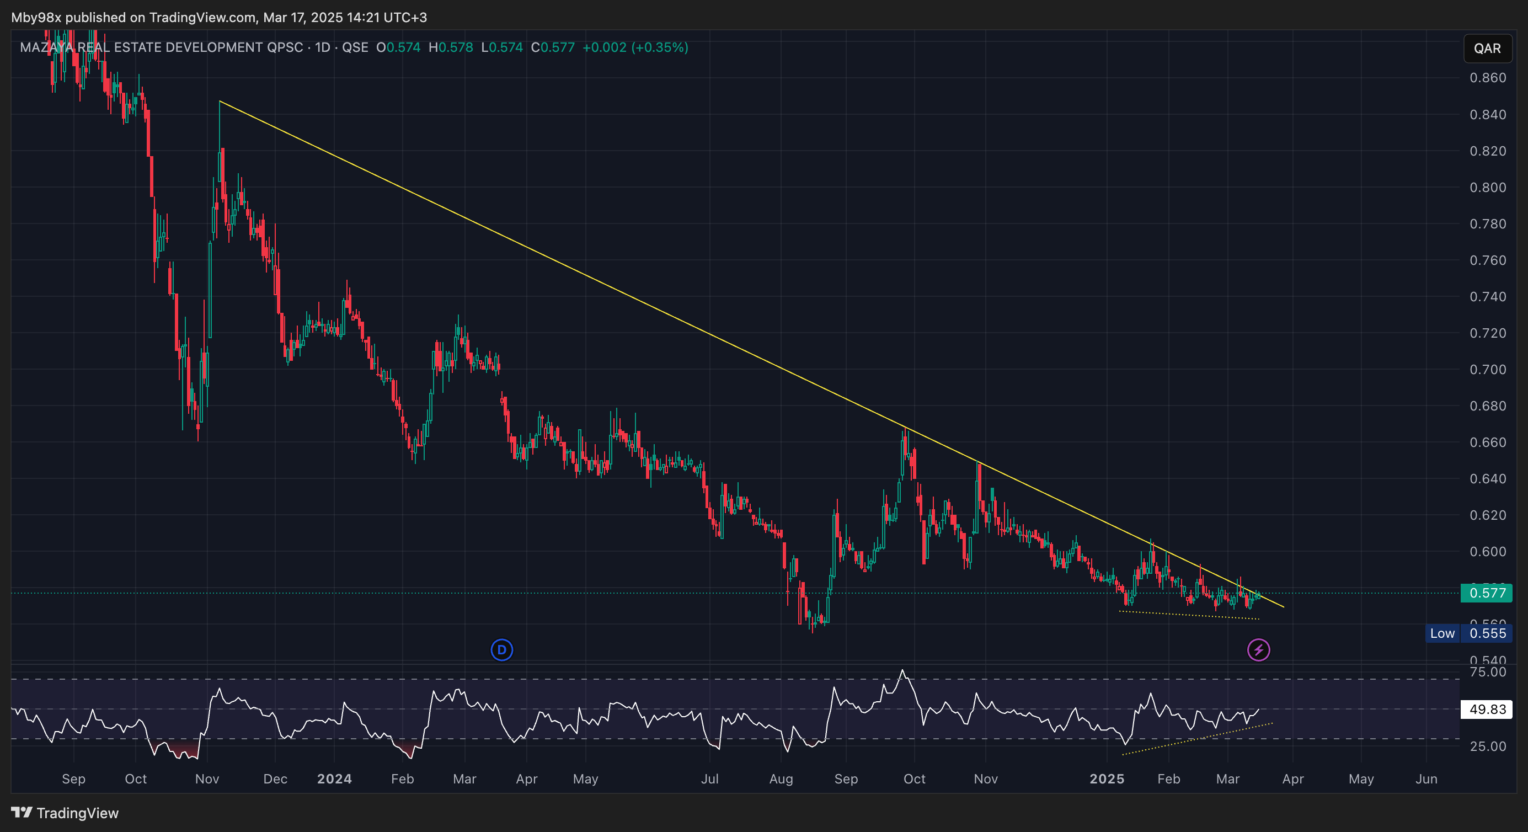Click the TradingView text at the bottom
1528x832 pixels.
(78, 813)
